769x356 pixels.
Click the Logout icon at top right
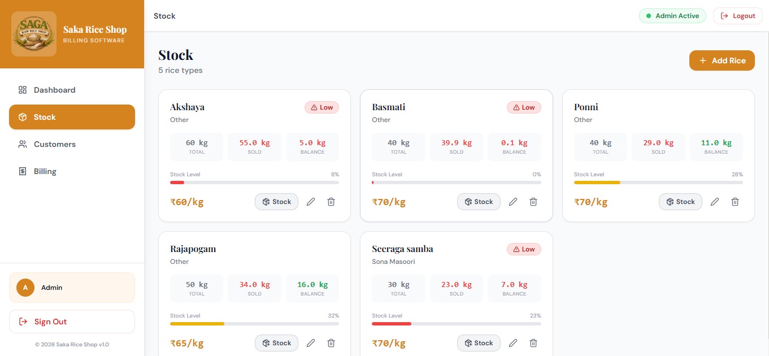click(x=724, y=16)
